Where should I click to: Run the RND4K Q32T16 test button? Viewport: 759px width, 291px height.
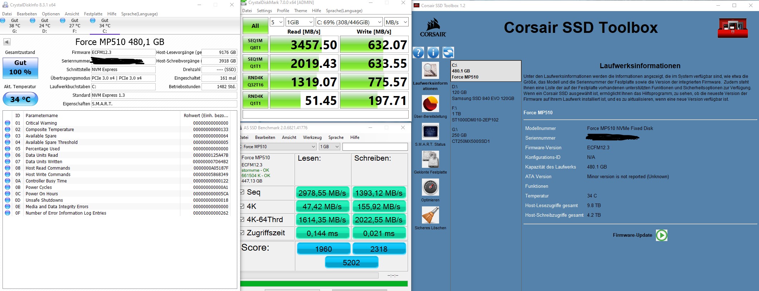(255, 82)
